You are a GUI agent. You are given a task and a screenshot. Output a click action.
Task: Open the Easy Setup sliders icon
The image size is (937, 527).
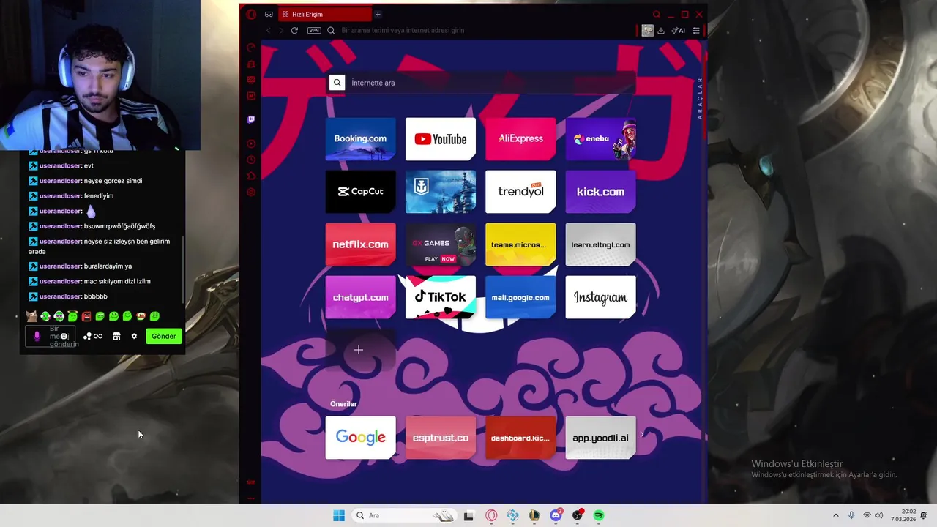[695, 30]
